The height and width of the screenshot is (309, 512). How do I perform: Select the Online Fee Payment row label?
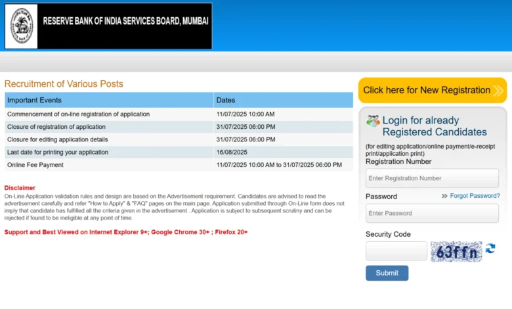pos(35,165)
